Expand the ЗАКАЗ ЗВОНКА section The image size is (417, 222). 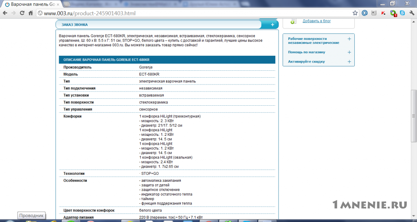[272, 25]
